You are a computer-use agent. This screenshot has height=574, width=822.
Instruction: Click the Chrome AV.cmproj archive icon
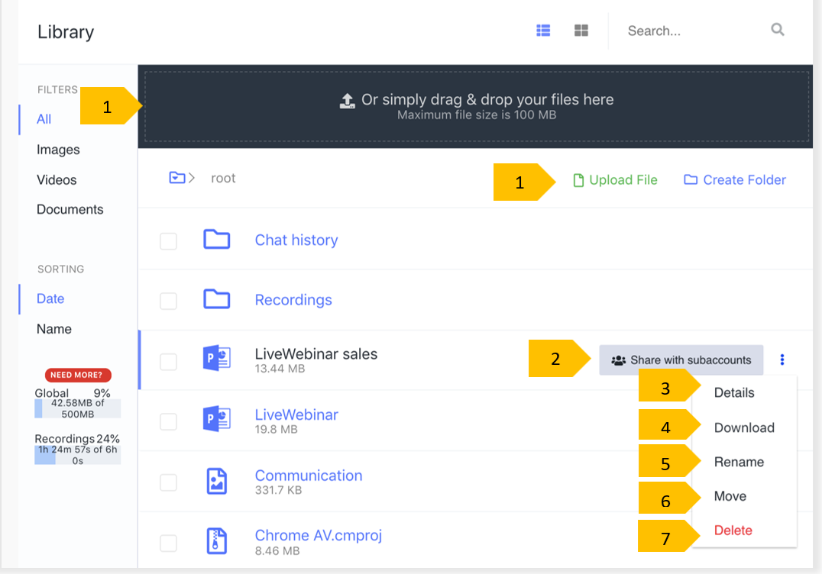tap(217, 541)
